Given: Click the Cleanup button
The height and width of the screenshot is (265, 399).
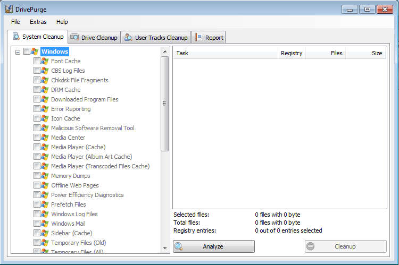Looking at the screenshot, I should [x=346, y=246].
